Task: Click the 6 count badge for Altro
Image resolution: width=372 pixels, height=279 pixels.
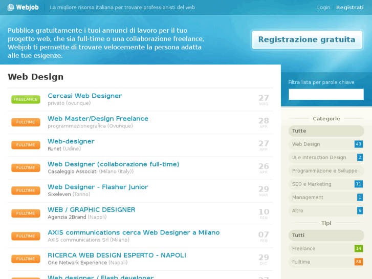Action: point(360,210)
